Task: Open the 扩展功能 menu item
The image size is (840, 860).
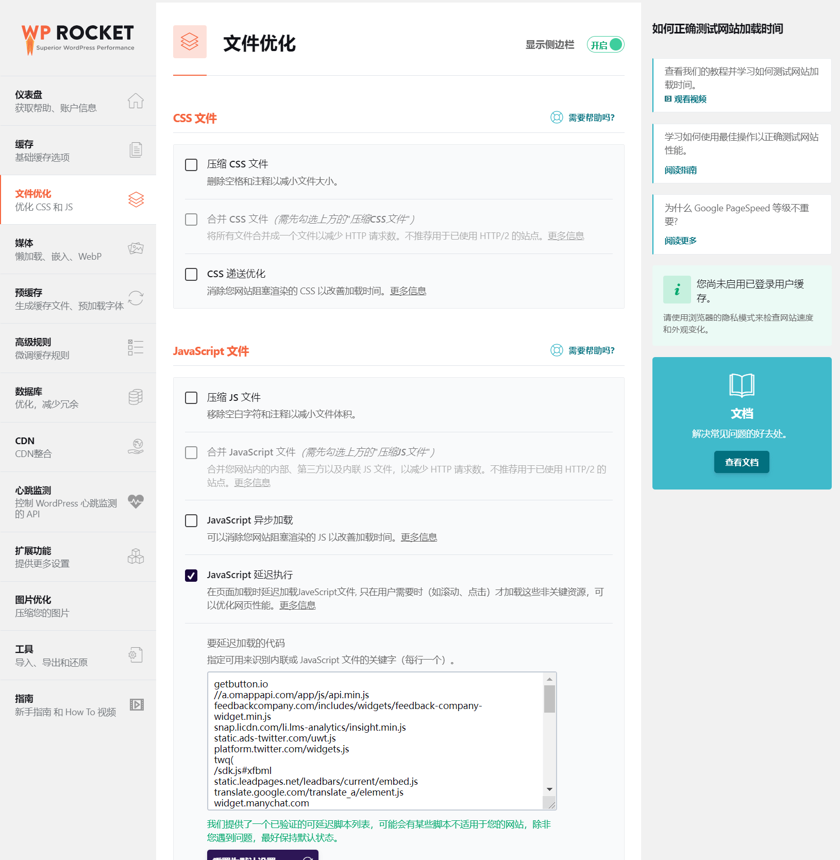Action: click(78, 557)
